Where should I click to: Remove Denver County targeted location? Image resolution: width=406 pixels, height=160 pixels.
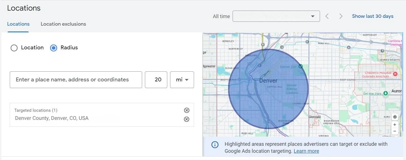(187, 119)
